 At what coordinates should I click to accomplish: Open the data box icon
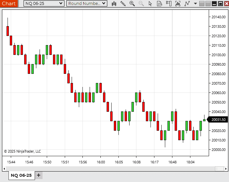point(160,4)
